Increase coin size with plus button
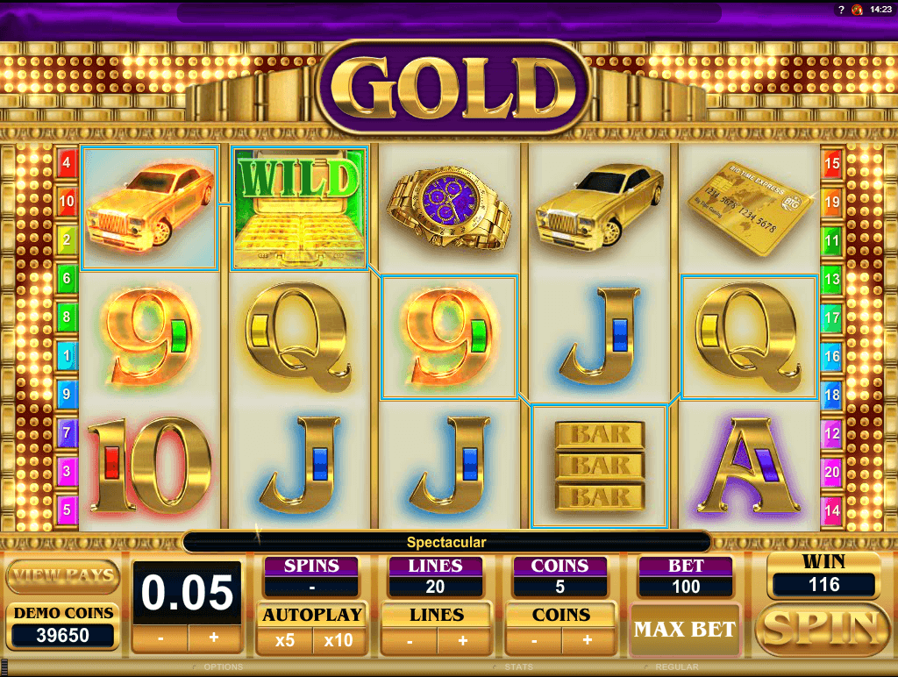The width and height of the screenshot is (898, 677). pos(214,638)
